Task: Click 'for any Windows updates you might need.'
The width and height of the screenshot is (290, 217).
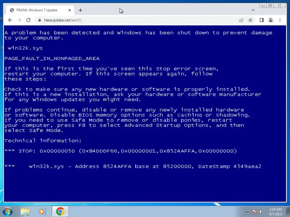Action: pos(72,100)
